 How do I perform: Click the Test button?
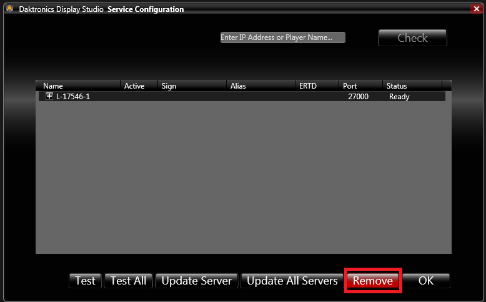[x=85, y=281]
